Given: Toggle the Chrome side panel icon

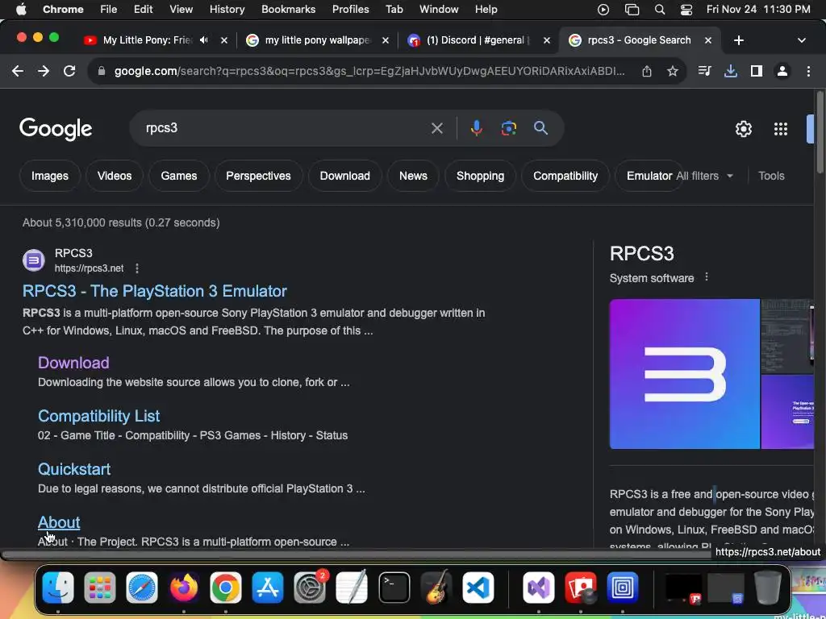Looking at the screenshot, I should (757, 71).
